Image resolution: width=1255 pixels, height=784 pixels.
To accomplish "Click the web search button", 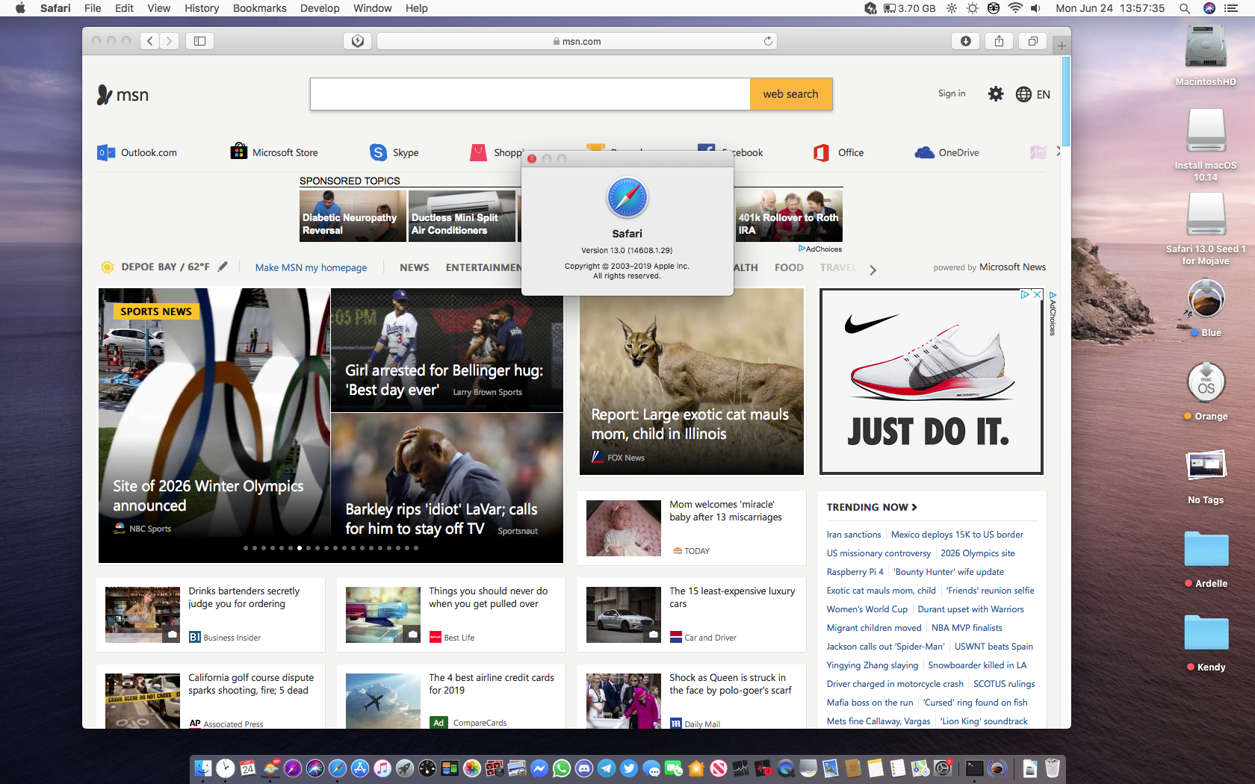I will coord(791,94).
